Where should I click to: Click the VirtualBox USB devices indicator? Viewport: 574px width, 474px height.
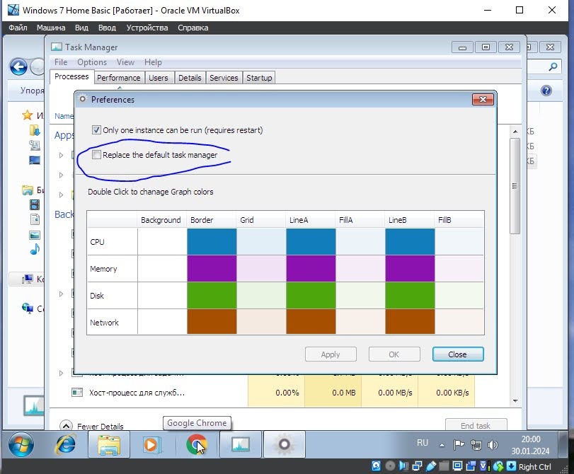coord(430,466)
